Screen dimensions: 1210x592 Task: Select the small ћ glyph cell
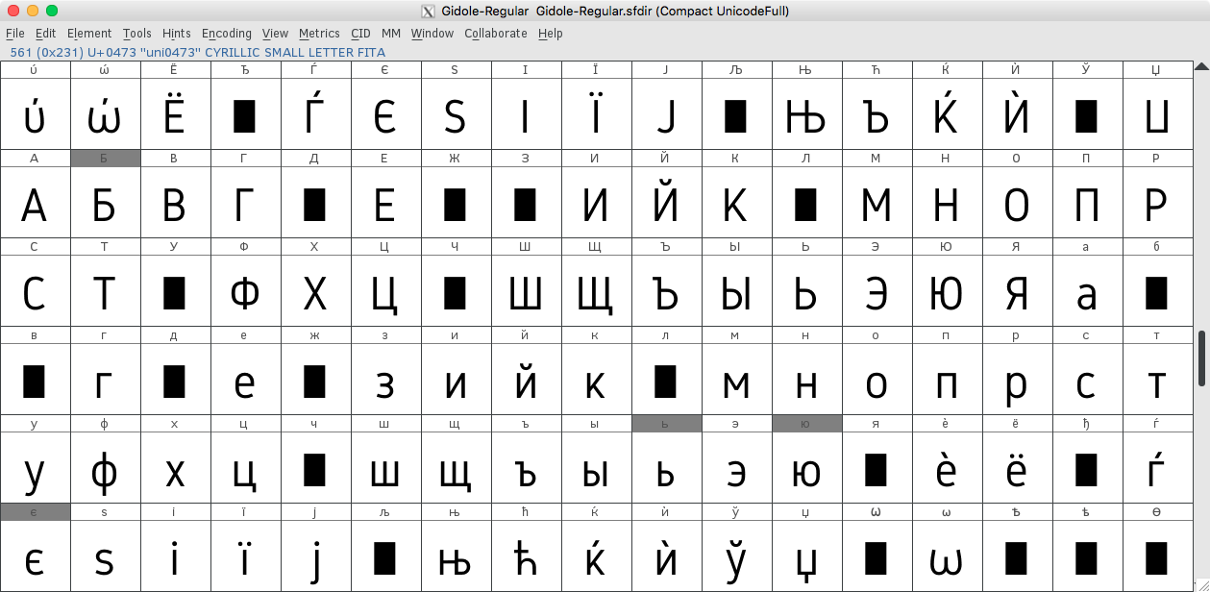coord(526,556)
